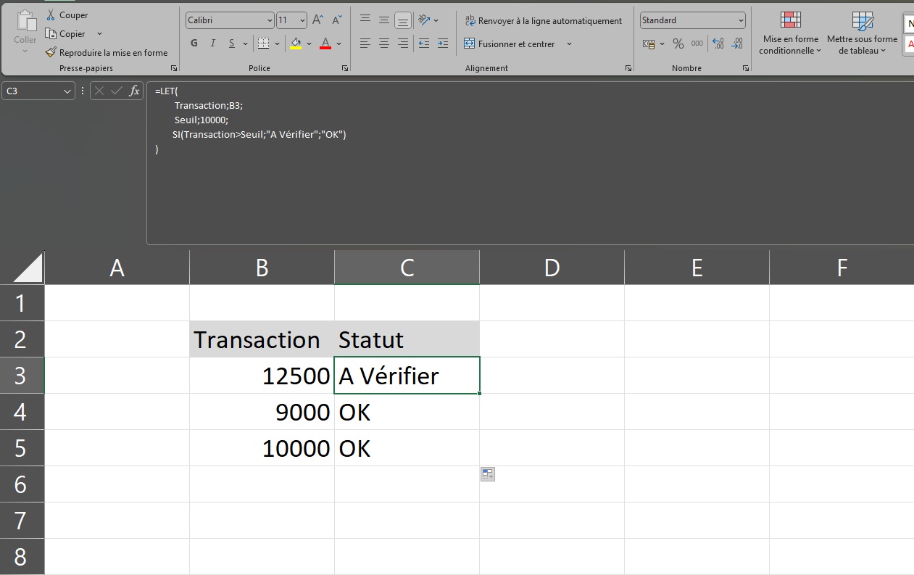Screen dimensions: 914x575
Task: Open the Standard number format dropdown
Action: (x=740, y=20)
